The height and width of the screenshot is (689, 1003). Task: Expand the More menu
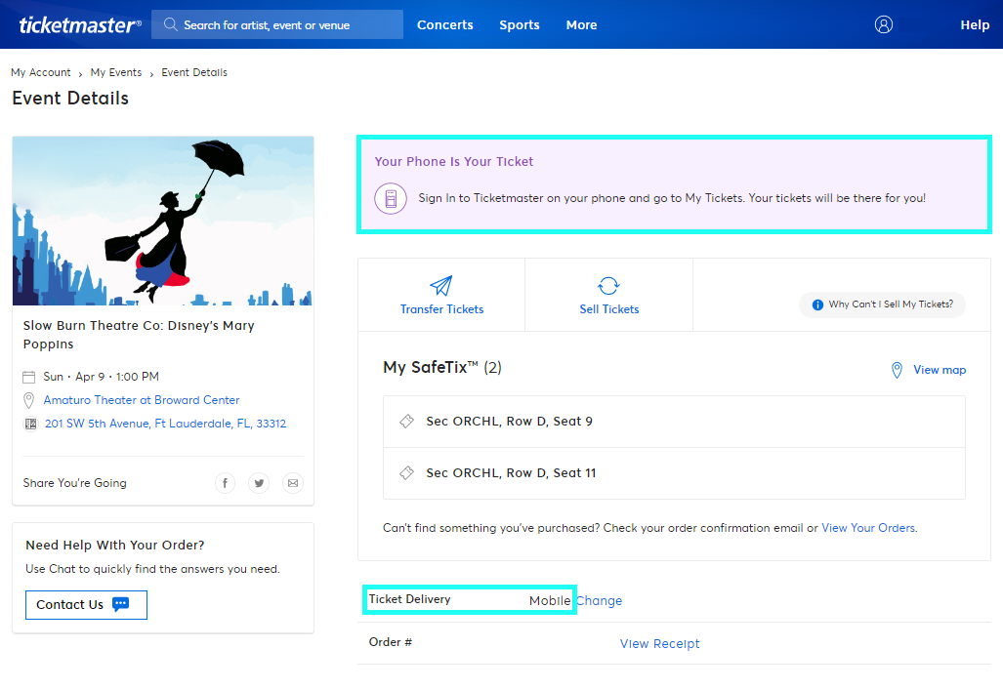coord(581,24)
